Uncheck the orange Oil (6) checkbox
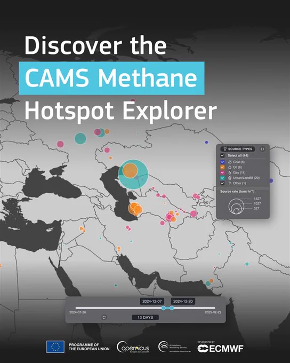This screenshot has width=290, height=363. 222,167
